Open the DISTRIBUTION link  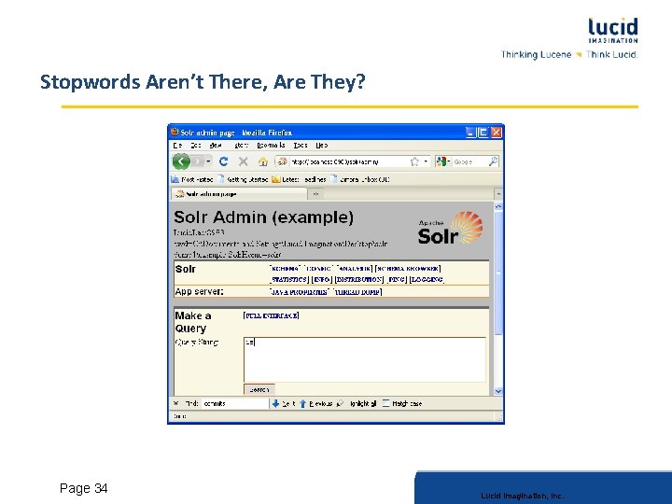pyautogui.click(x=359, y=279)
